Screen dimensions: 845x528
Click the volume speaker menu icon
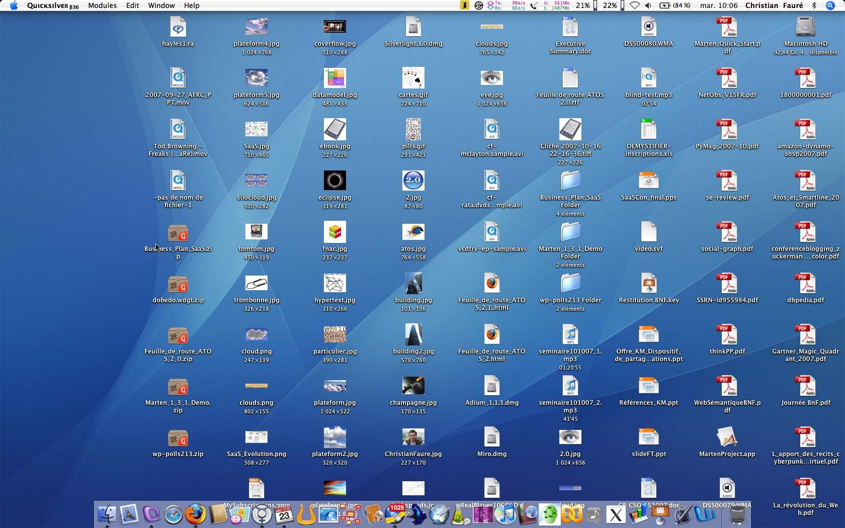point(648,6)
